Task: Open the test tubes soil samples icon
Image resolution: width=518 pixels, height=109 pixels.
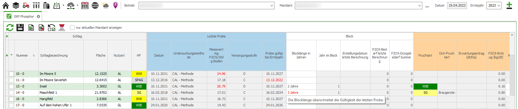Action: (x=36, y=5)
